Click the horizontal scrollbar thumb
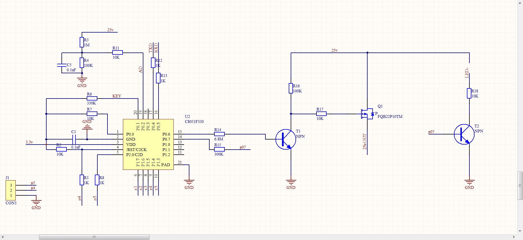 coord(94,237)
